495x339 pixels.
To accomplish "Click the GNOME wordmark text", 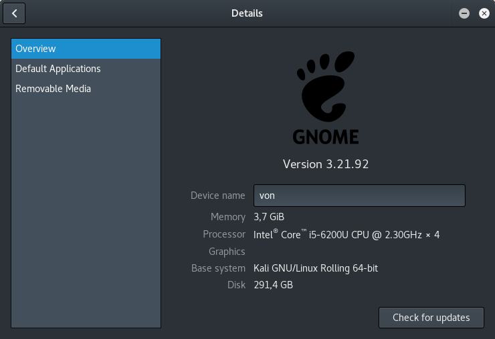I will pos(326,137).
